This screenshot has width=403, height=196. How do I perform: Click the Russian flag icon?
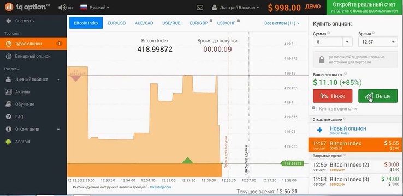tap(84, 7)
